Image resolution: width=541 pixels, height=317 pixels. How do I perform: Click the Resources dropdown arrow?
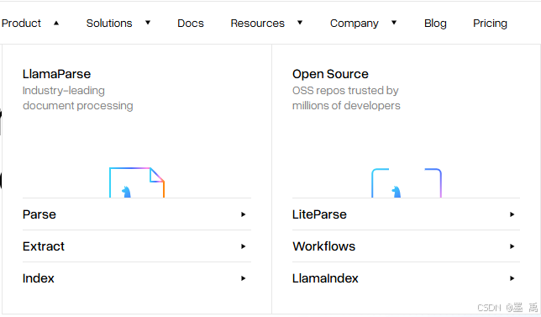[x=300, y=23]
